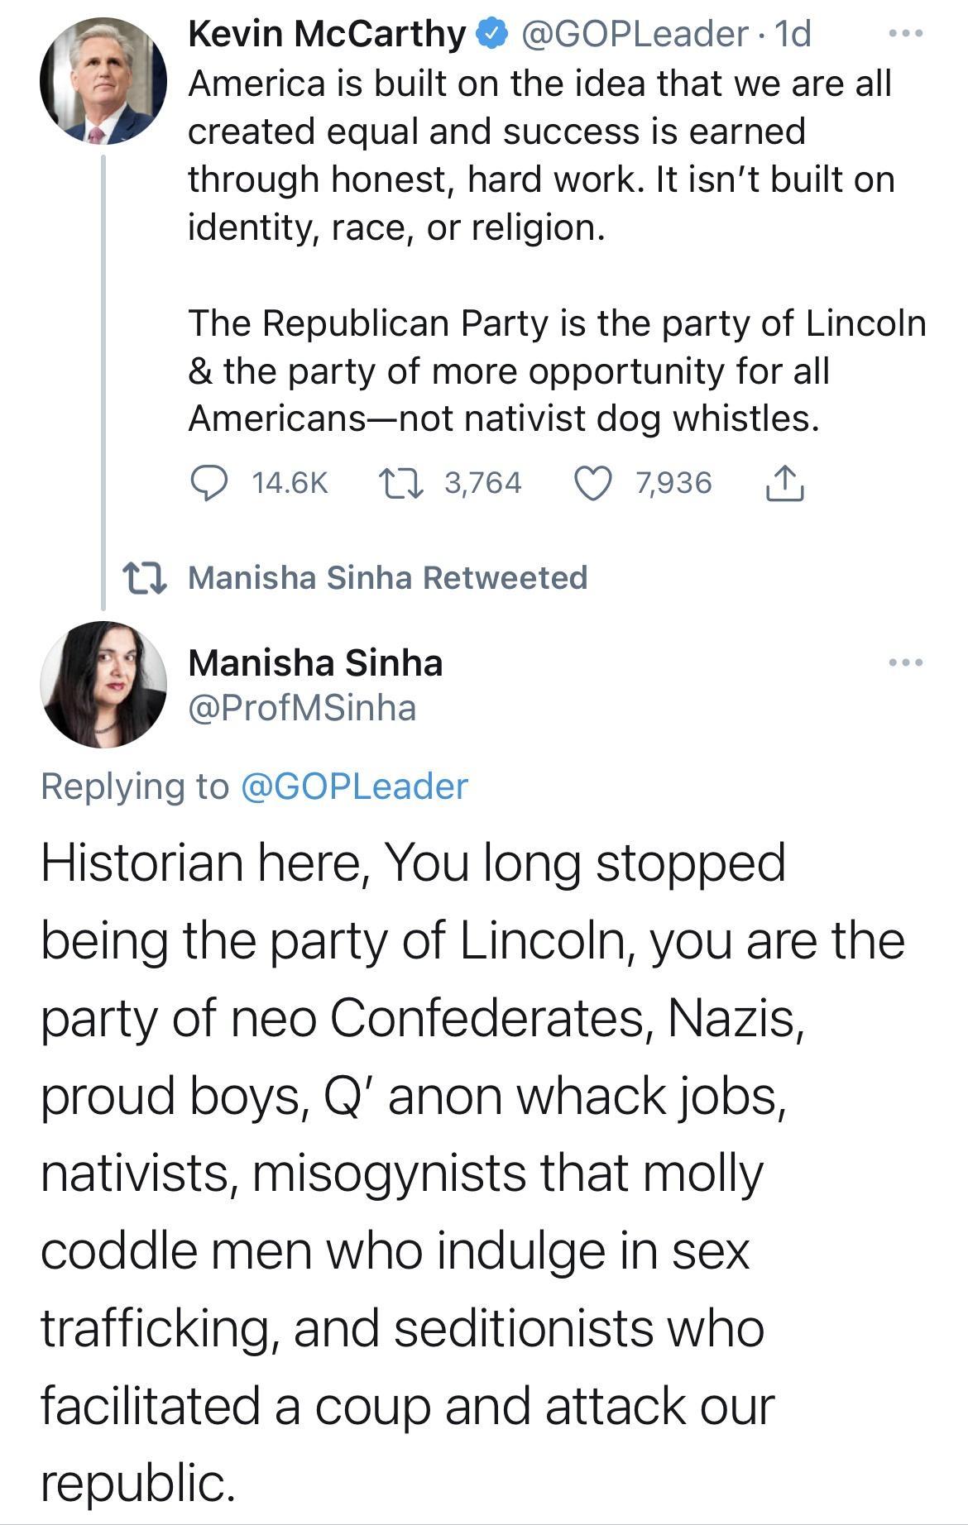Retweet Kevin McCarthy's tweet
Screen dimensions: 968x1525
click(400, 483)
